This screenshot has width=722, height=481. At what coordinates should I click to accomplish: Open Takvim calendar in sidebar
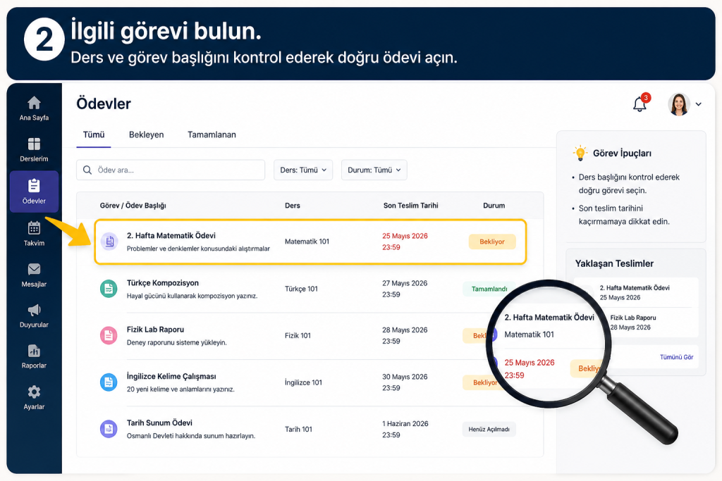tap(34, 233)
